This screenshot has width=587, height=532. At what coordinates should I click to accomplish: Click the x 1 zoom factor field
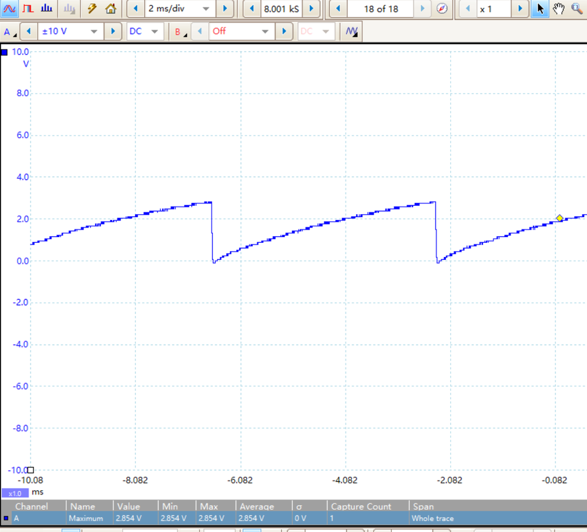(x=494, y=9)
